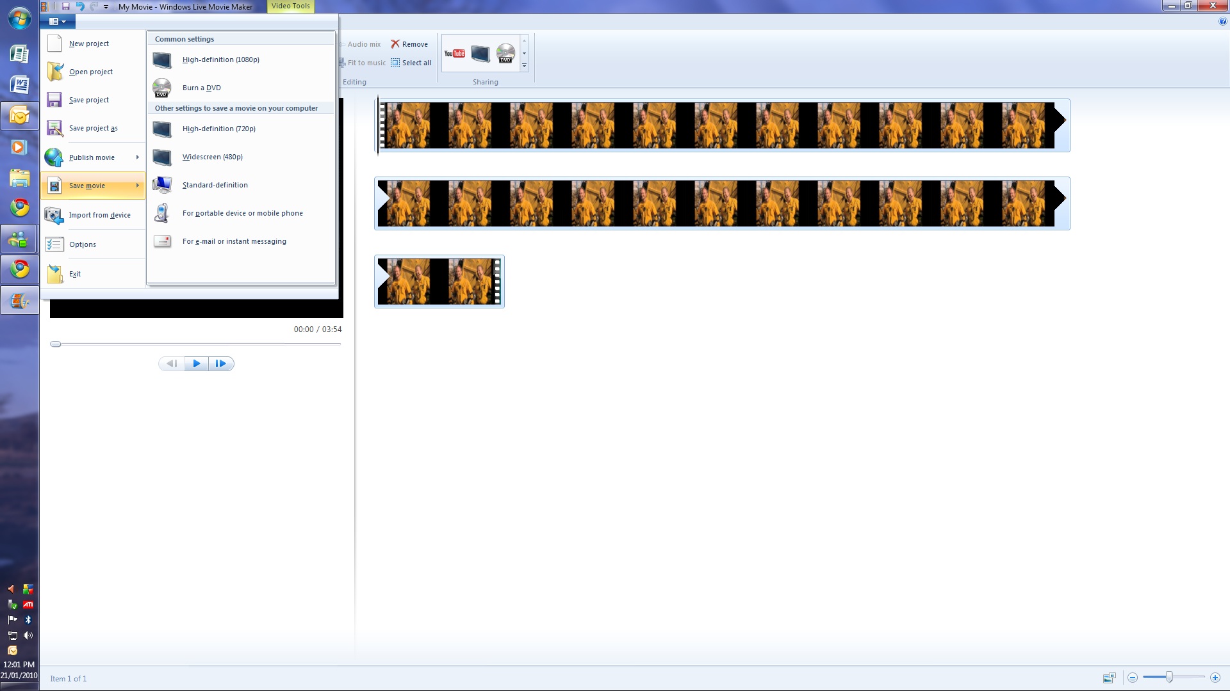The width and height of the screenshot is (1230, 691).
Task: Select the Save movie menu entry
Action: pyautogui.click(x=94, y=186)
